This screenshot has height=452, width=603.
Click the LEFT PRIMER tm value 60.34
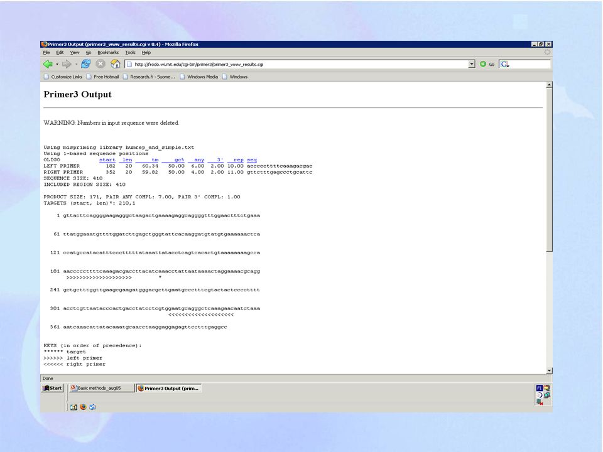tap(150, 166)
